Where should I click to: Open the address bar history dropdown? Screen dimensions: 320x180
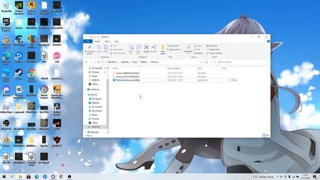(x=201, y=62)
